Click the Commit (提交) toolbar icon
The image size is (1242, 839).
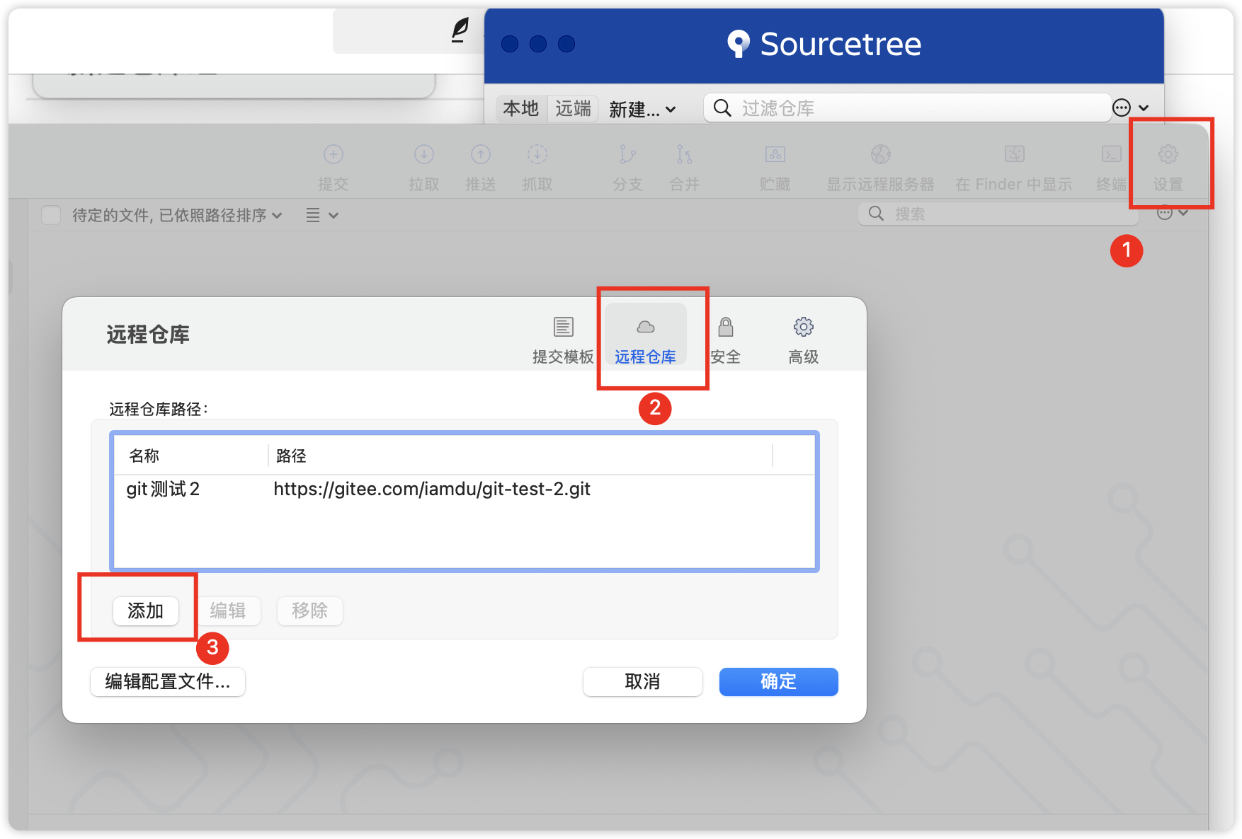click(334, 154)
